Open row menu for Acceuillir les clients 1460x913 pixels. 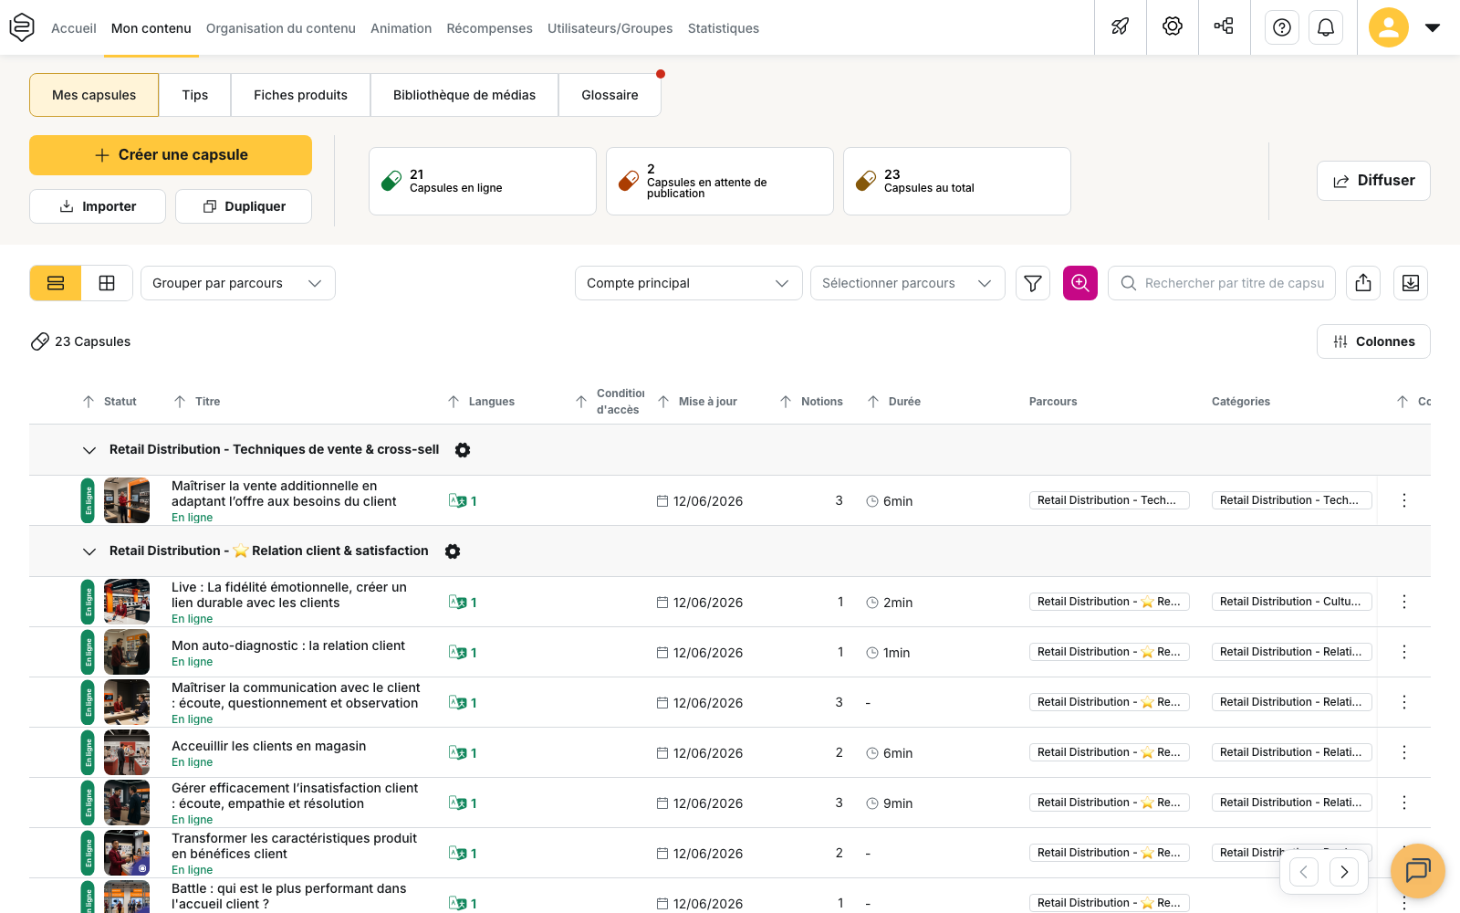click(x=1404, y=752)
